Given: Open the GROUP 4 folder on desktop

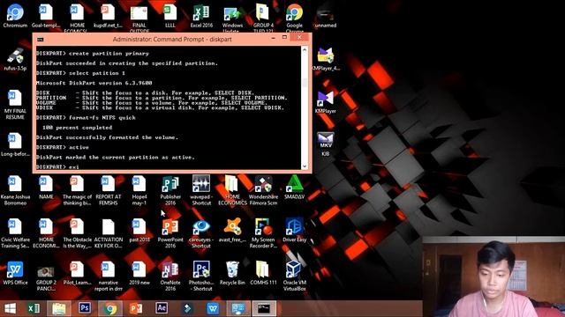Looking at the screenshot, I should pyautogui.click(x=263, y=18).
